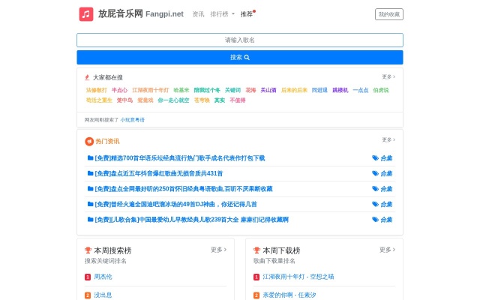
Task: Click the folder icon before 精选700首 article
Action: tap(91, 158)
